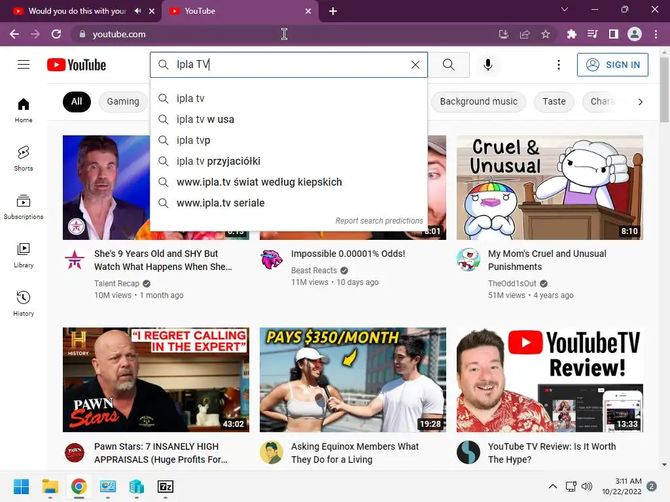This screenshot has width=670, height=502.
Task: Open Chrome three-dot menu
Action: point(656,34)
